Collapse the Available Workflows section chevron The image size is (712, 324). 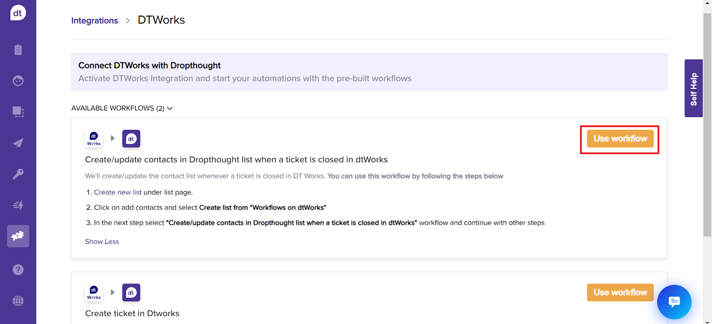tap(170, 108)
